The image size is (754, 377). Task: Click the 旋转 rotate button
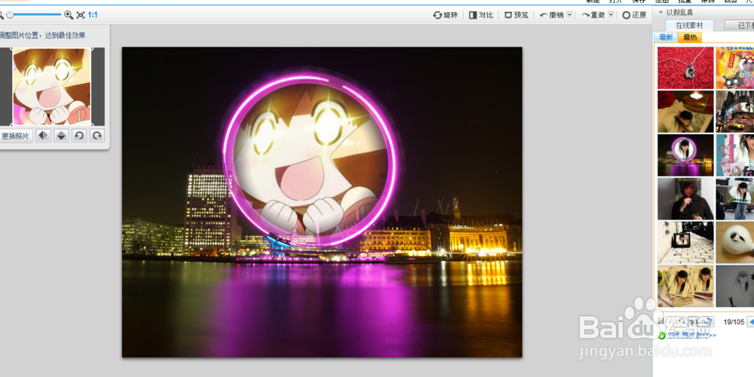446,15
